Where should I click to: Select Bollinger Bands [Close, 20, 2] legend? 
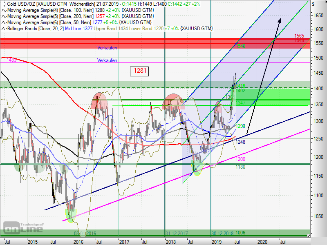click(x=36, y=29)
